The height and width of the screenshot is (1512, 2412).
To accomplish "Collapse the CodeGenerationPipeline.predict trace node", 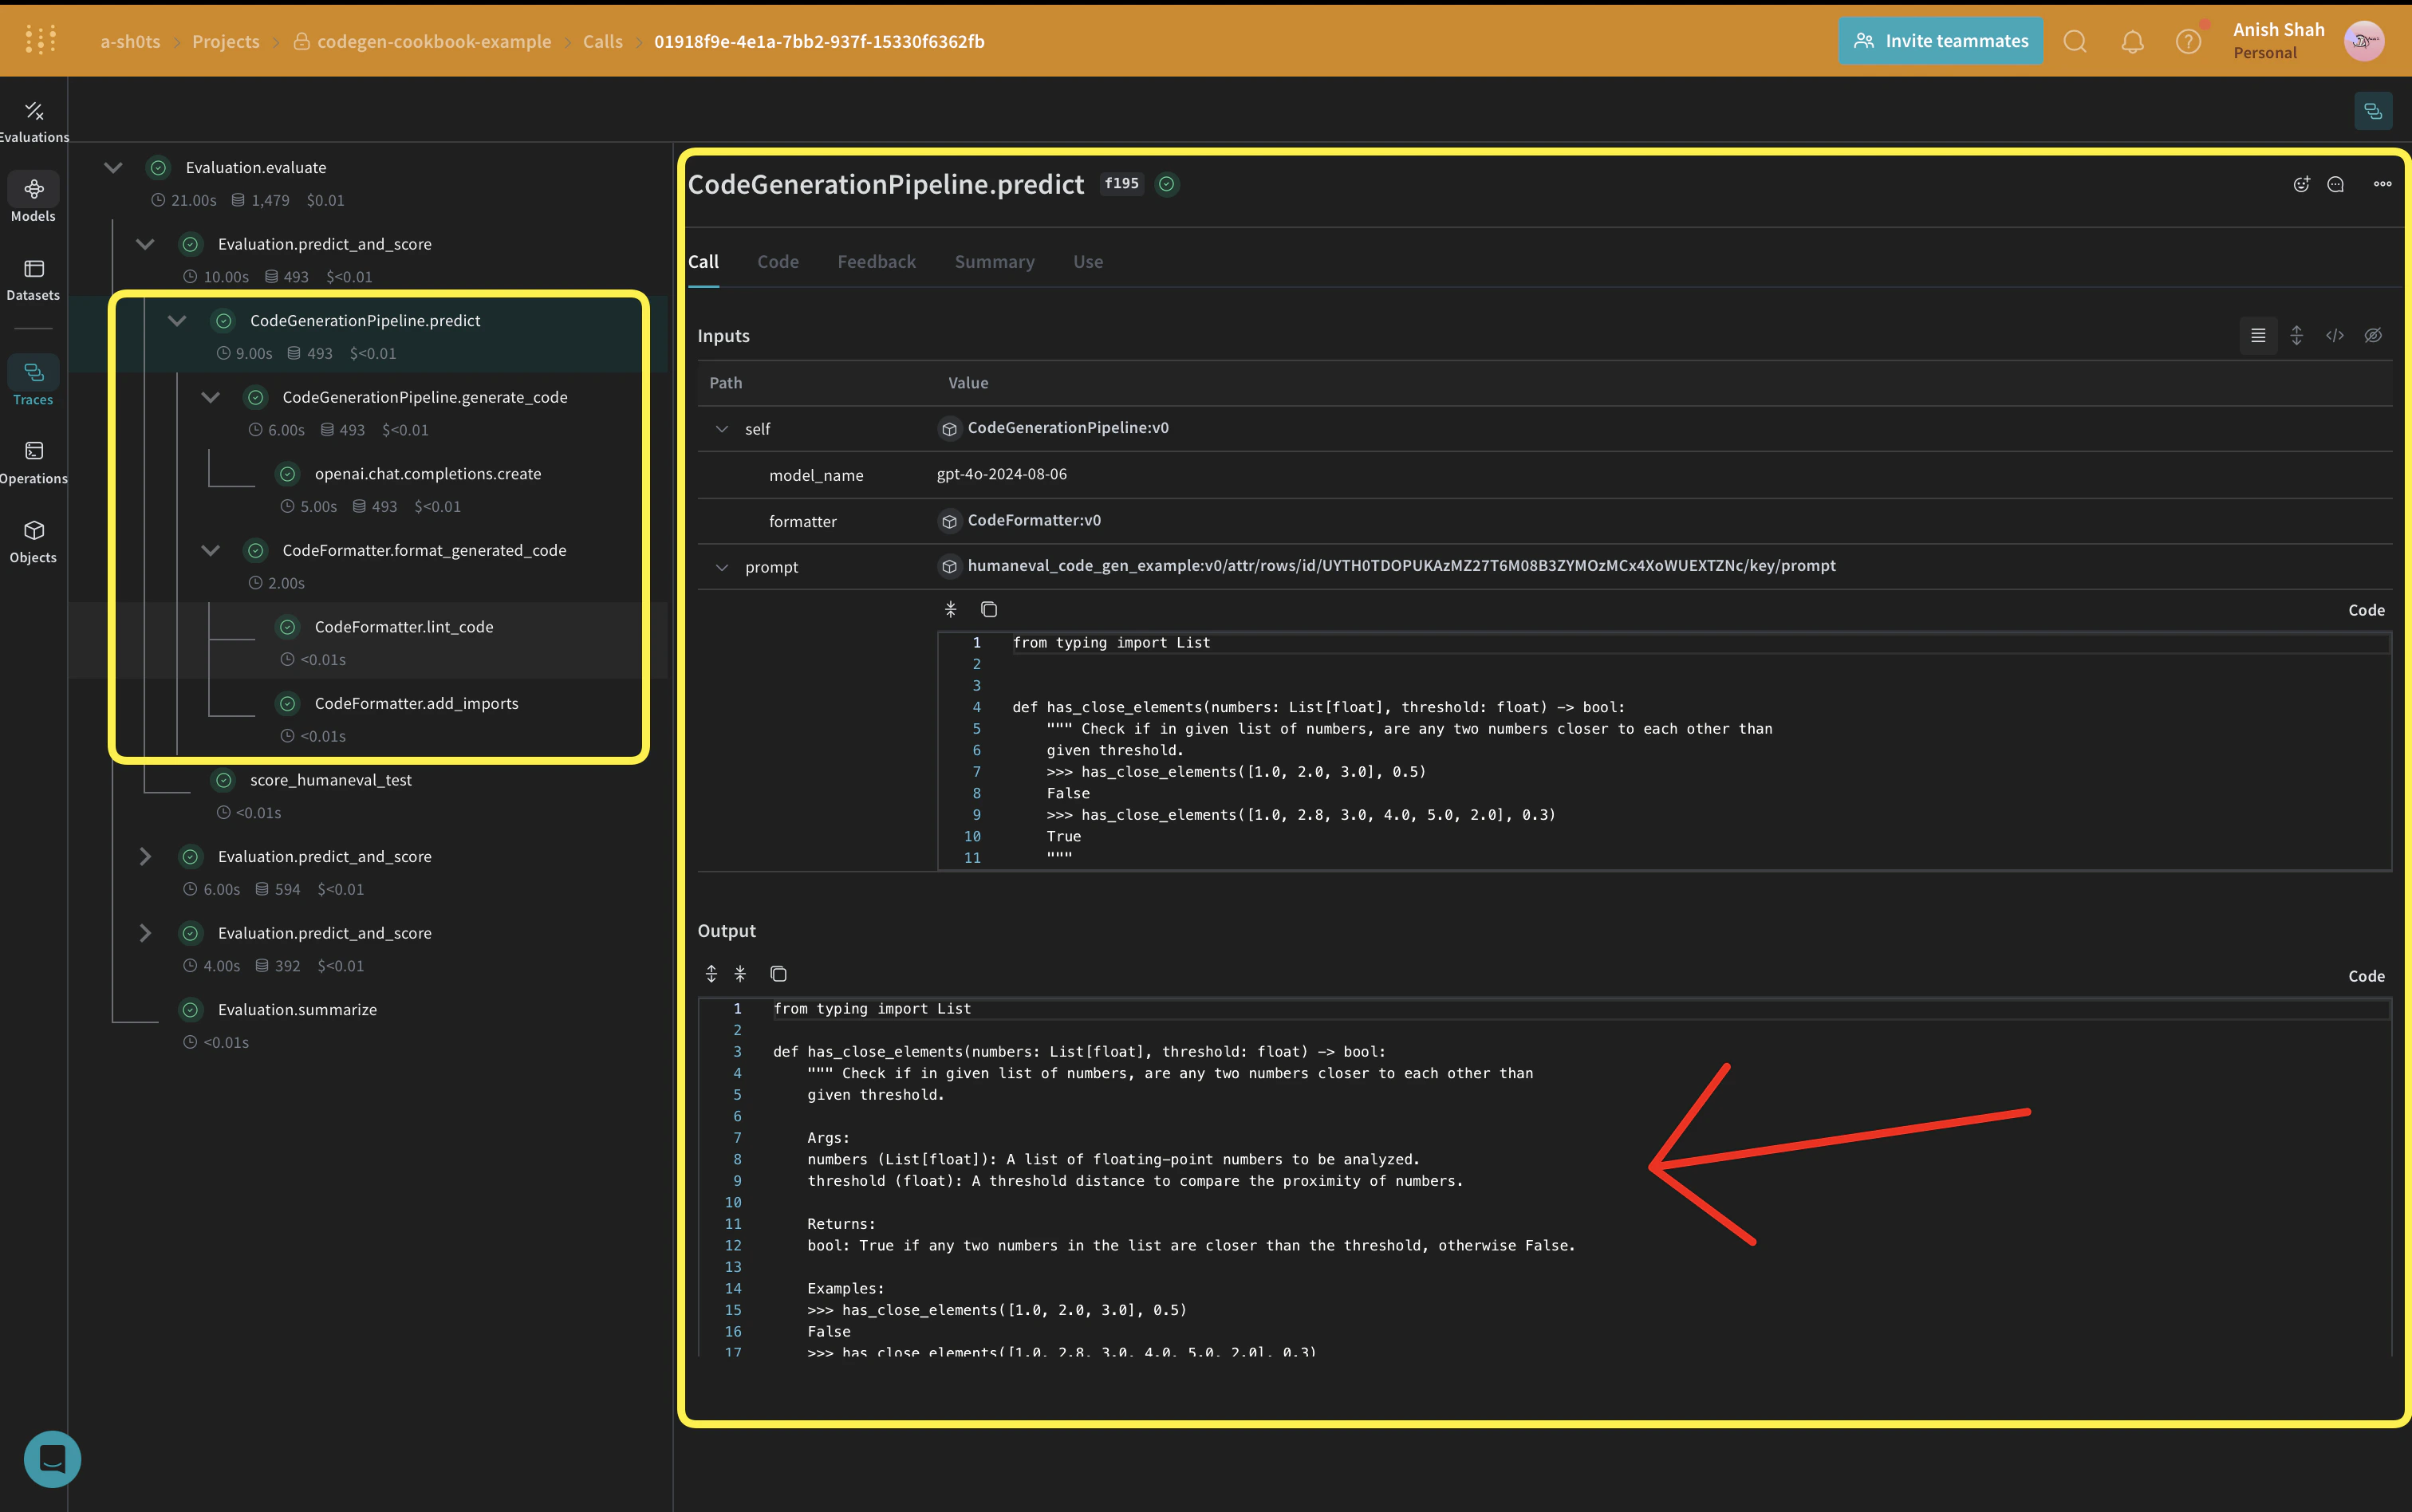I will [177, 320].
